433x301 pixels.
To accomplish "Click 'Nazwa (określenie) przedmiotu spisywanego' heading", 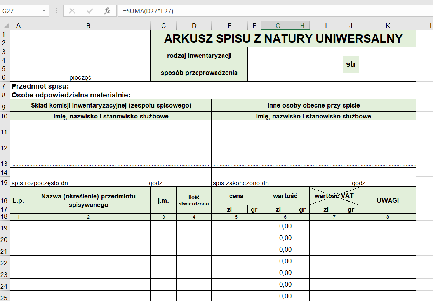I will coord(89,201).
